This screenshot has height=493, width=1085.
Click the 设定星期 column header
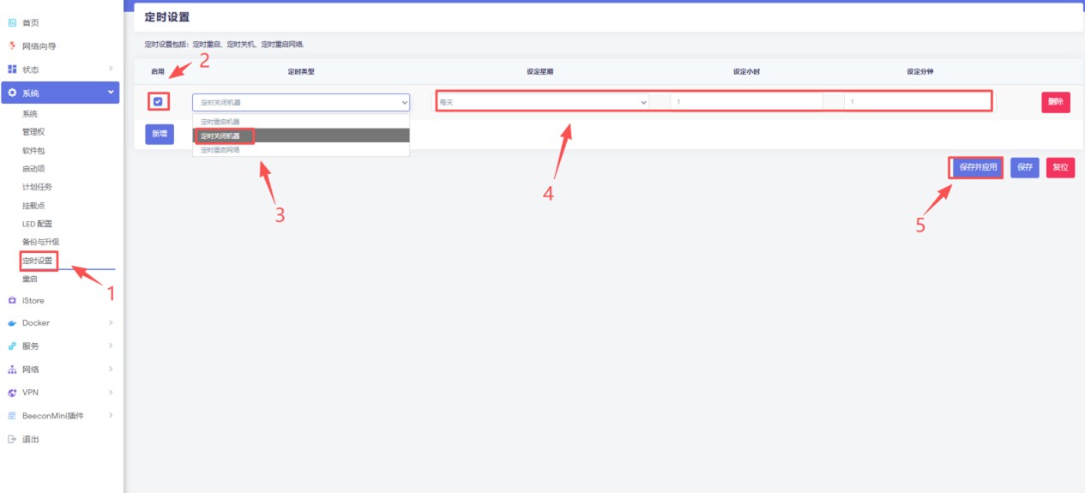[540, 71]
